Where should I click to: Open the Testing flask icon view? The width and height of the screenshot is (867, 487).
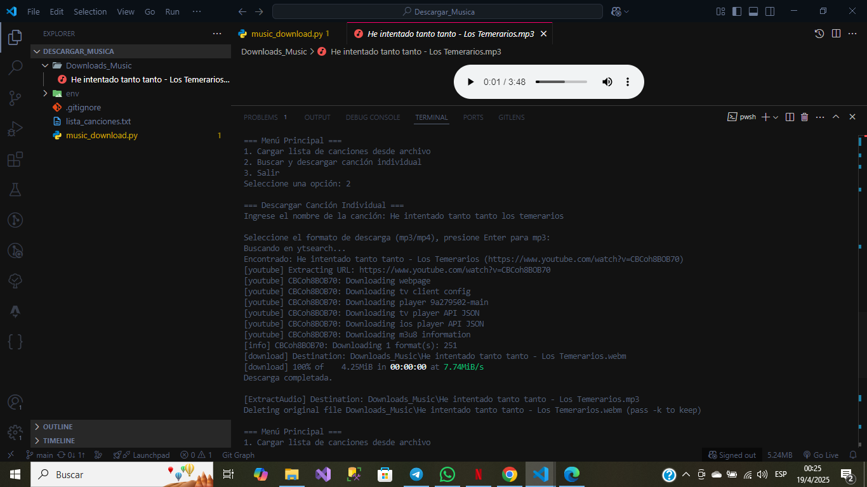15,190
